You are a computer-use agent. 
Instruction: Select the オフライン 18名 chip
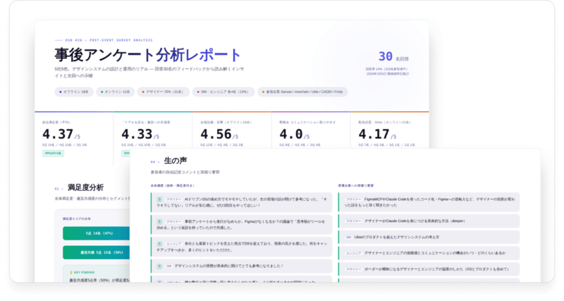74,92
